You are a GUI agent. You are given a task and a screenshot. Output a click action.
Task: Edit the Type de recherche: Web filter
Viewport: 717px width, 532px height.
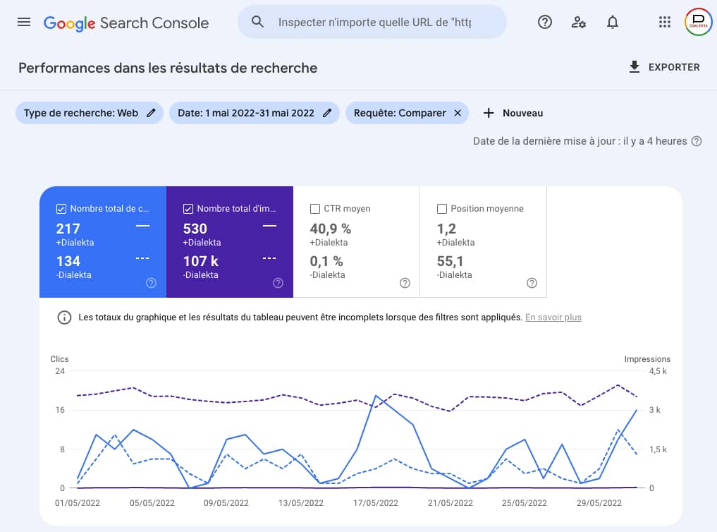151,113
